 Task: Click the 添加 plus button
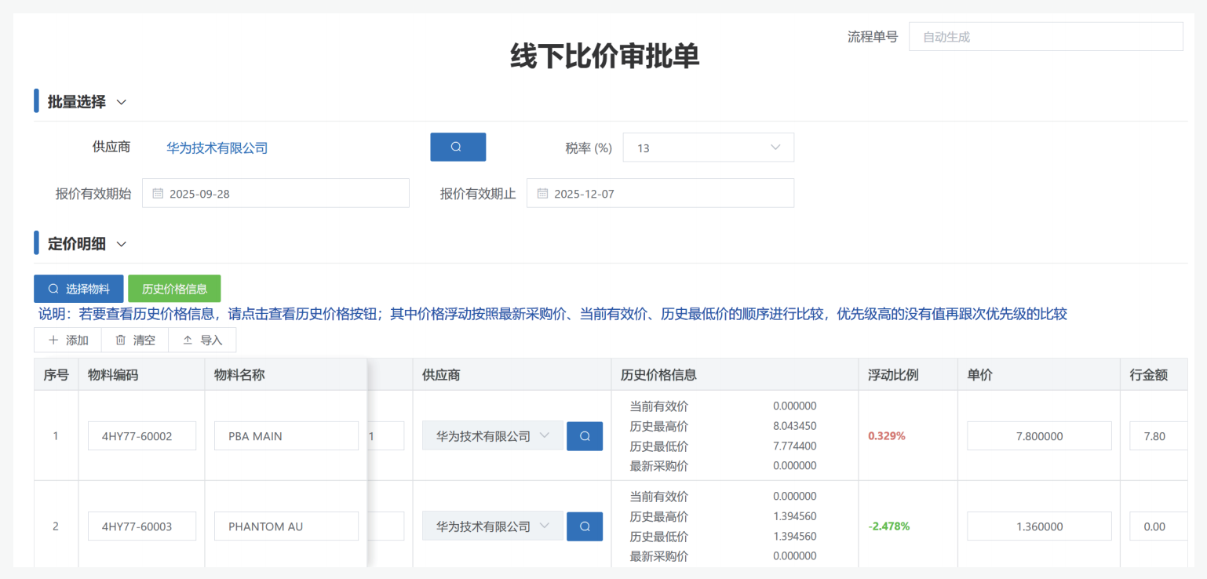click(68, 340)
